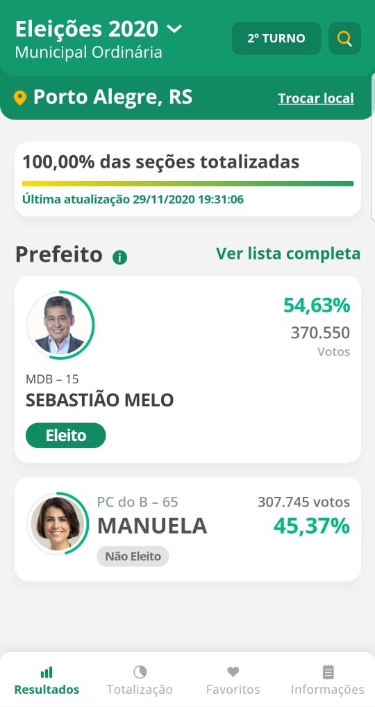This screenshot has width=375, height=707.
Task: Expand the Eleições 2020 dropdown chevron
Action: click(174, 29)
